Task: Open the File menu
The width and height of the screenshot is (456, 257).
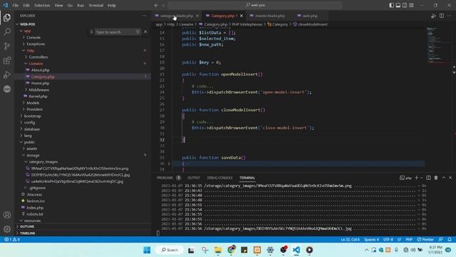Action: (16, 5)
